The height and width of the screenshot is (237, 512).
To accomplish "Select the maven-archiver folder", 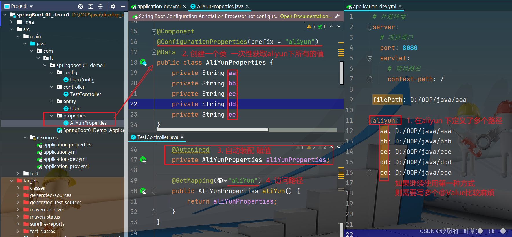I will 44,210.
